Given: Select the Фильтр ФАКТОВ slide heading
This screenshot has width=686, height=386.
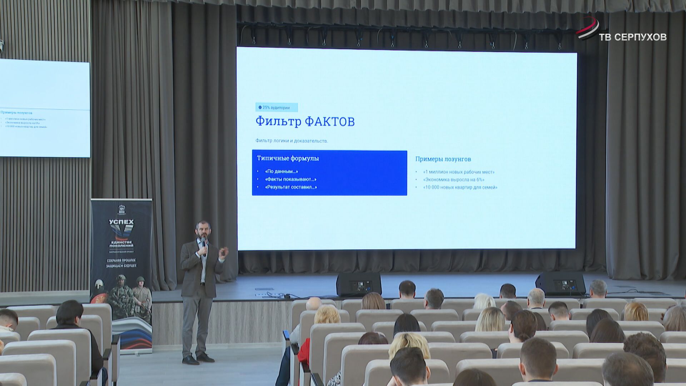Looking at the screenshot, I should point(305,122).
